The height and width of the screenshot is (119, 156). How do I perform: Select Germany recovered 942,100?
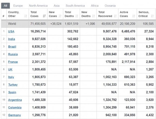click(111, 115)
